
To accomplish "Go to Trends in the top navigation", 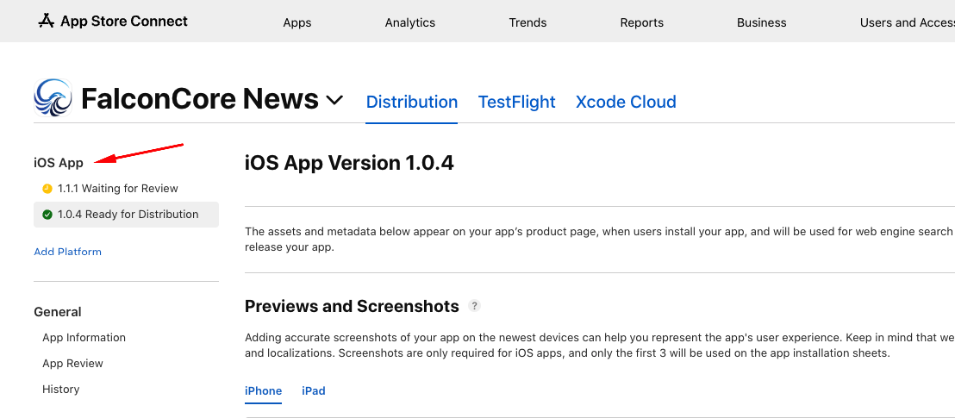I will pyautogui.click(x=527, y=22).
